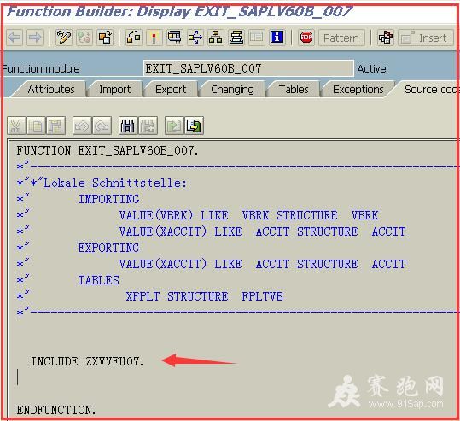
Task: Click the blue Information icon
Action: coord(277,38)
